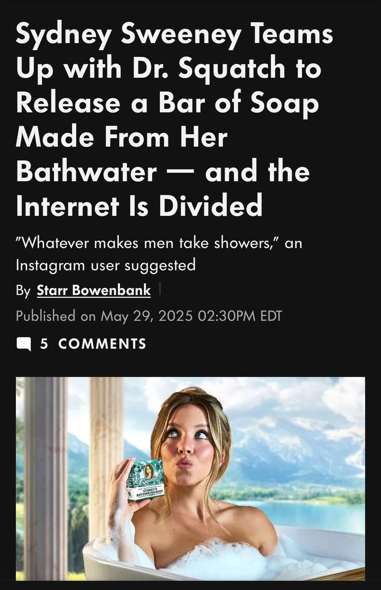Click the May 29, 2025 publish date
Screen dimensions: 381x590
tap(147, 315)
